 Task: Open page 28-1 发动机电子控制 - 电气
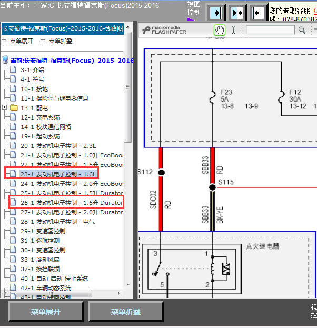(57, 222)
